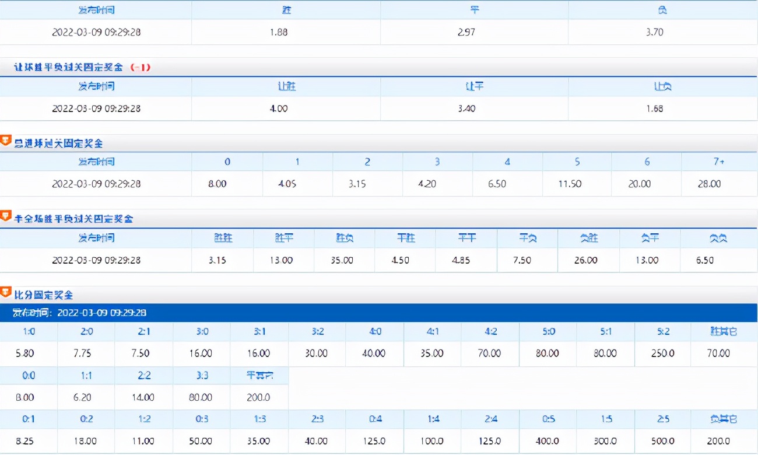Click the 让胜 column header
The height and width of the screenshot is (455, 758).
(286, 86)
